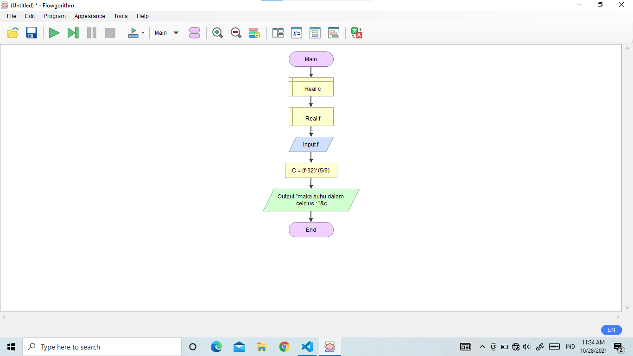Open the Main function dropdown
The image size is (633, 356).
[x=166, y=32]
